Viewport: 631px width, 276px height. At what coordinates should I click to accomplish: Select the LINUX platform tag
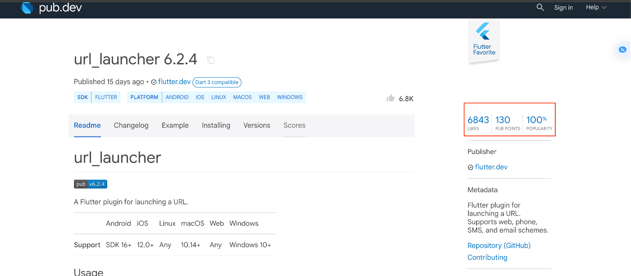(x=219, y=97)
